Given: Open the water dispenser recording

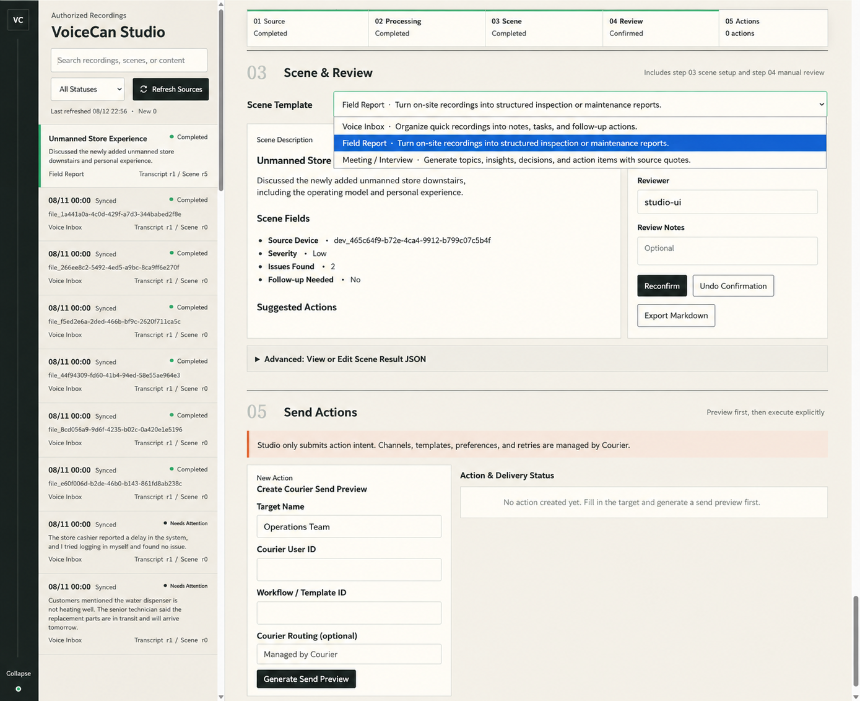Looking at the screenshot, I should pyautogui.click(x=128, y=614).
